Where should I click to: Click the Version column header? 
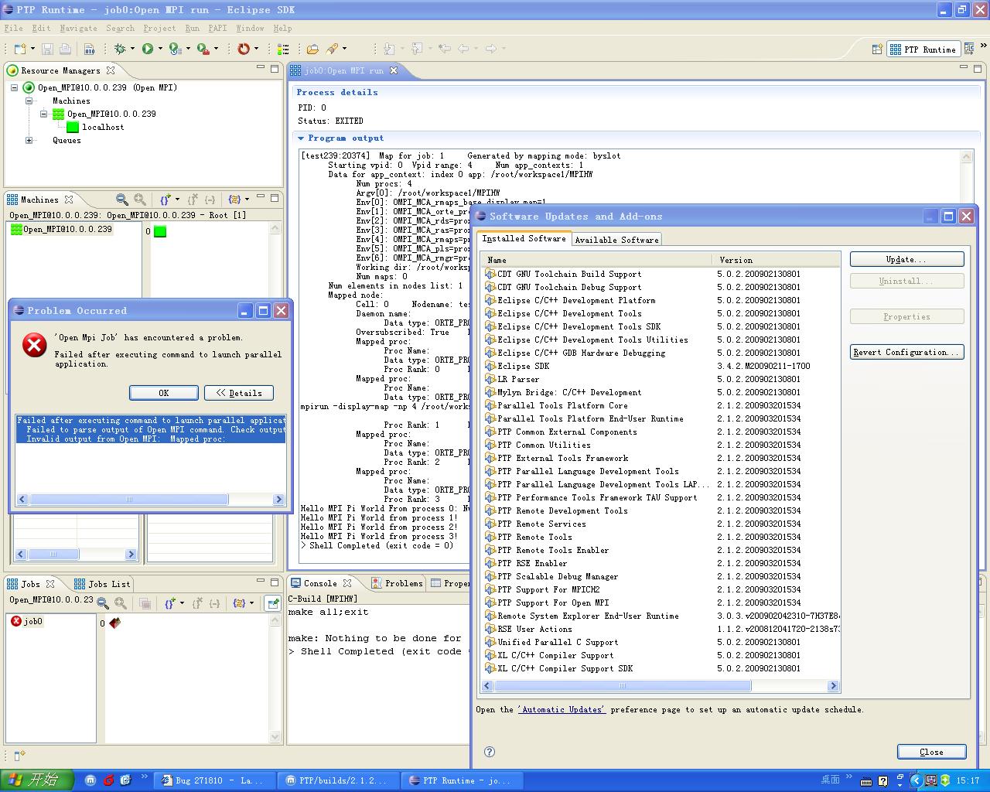(777, 260)
